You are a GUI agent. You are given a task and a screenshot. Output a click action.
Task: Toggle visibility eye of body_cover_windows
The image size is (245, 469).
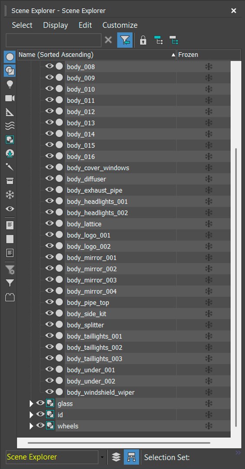[49, 167]
